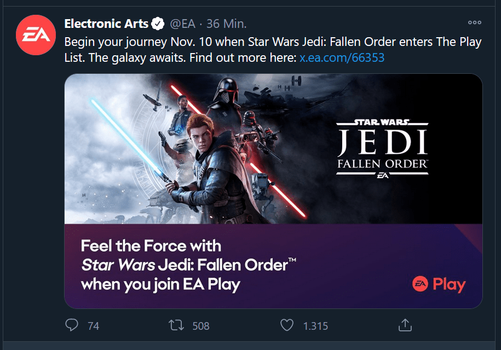Click the 'Feel the Force with' banner text
501x350 pixels.
coord(151,245)
